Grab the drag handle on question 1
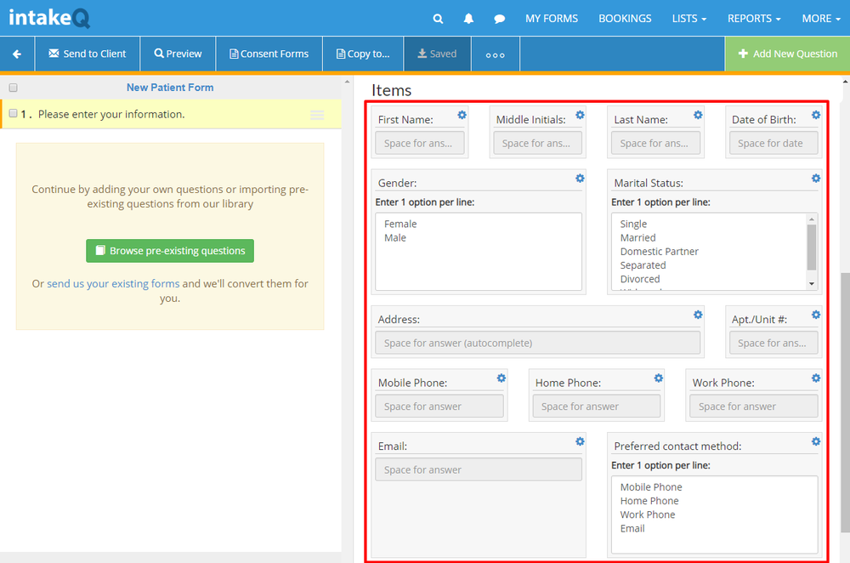This screenshot has height=563, width=850. pyautogui.click(x=317, y=115)
